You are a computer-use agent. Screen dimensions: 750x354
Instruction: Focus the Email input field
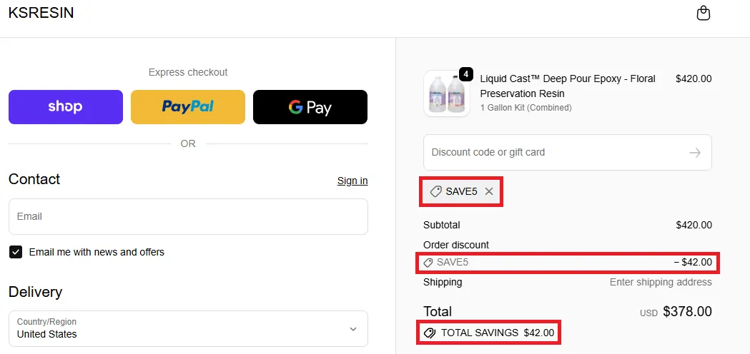(x=188, y=217)
